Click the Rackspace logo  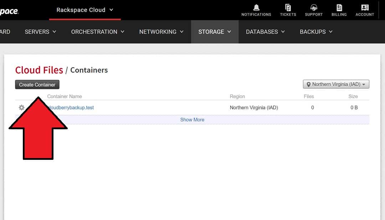[x=9, y=11]
